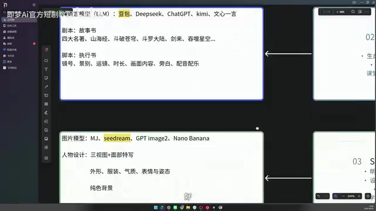Click the search icon in top-right whiteboard bar
Screen dimensions: 376x211
(x=353, y=12)
